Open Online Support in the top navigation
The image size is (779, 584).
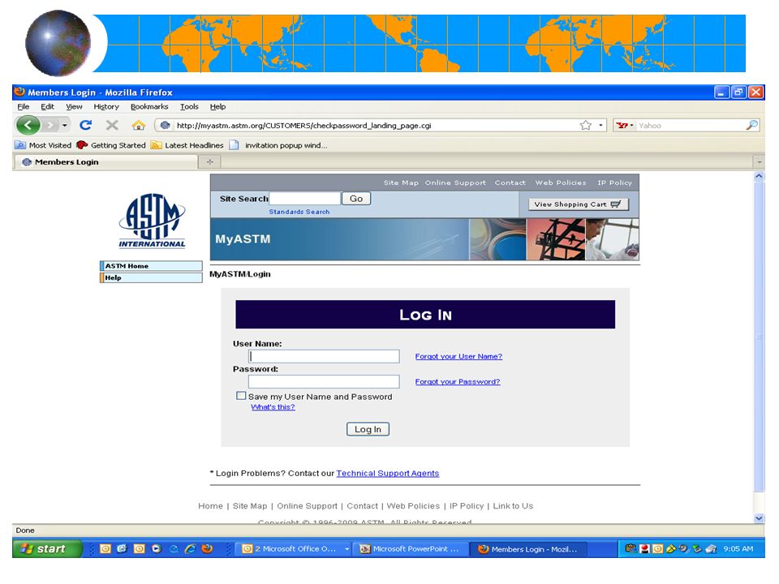pyautogui.click(x=455, y=182)
